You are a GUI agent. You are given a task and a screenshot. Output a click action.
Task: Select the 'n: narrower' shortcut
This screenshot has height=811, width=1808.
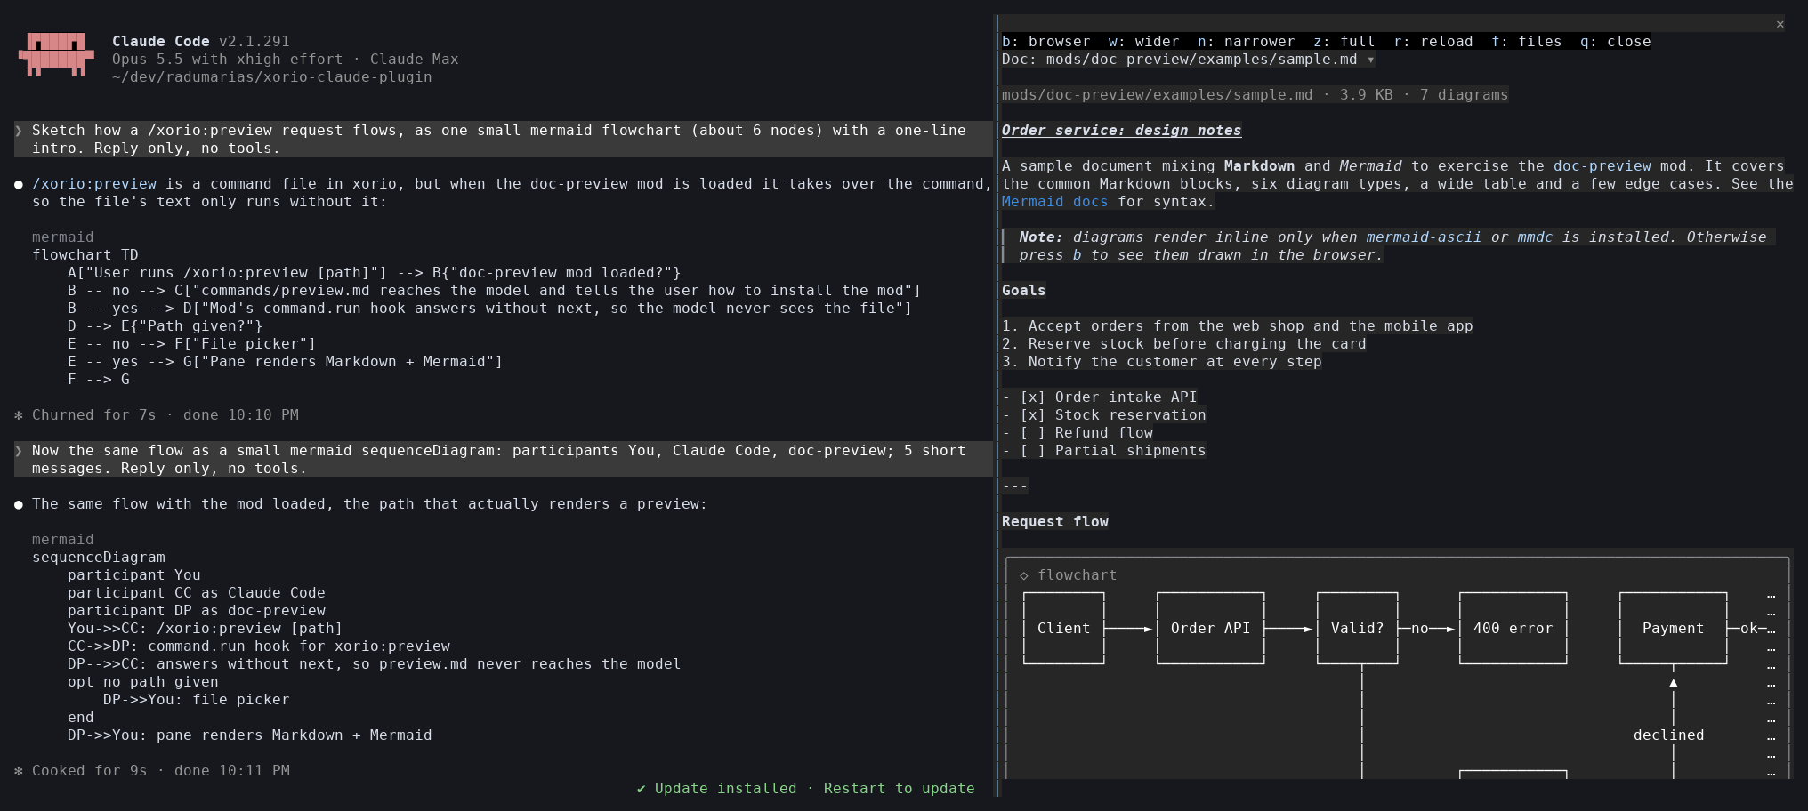[x=1246, y=42]
